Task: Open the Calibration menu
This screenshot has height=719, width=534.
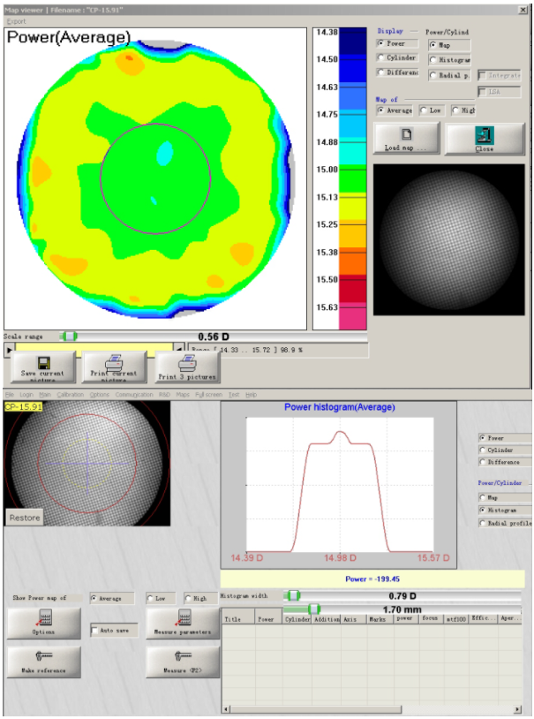Action: click(x=70, y=394)
